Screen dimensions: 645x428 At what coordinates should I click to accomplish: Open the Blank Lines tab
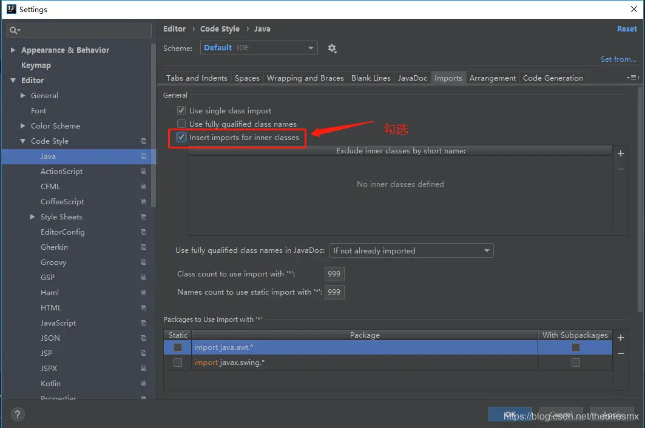pos(371,78)
